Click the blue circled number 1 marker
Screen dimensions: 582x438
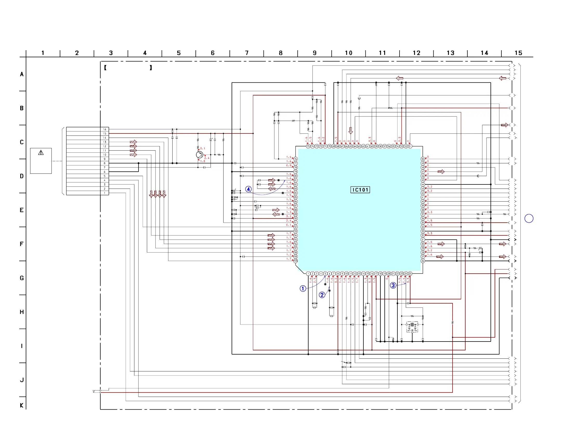click(303, 288)
